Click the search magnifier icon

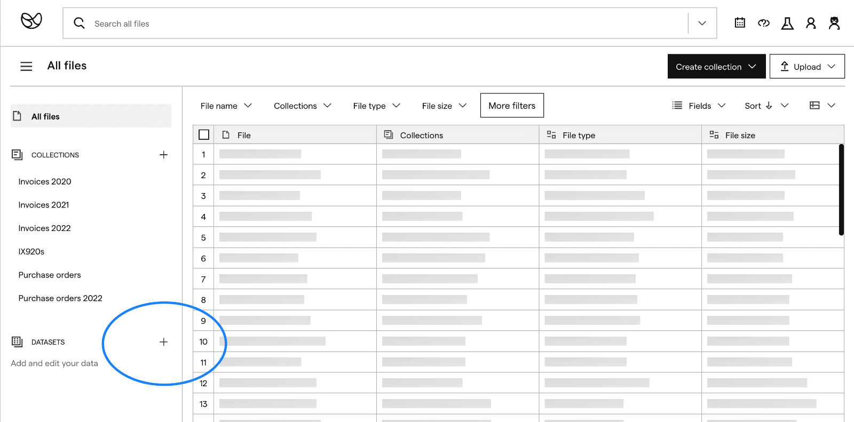79,23
